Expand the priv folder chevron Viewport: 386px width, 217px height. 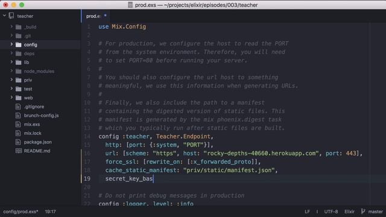tap(11, 80)
